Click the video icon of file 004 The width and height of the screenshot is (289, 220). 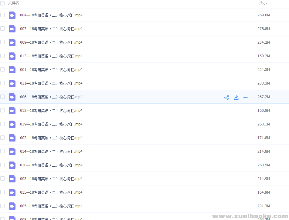click(12, 15)
